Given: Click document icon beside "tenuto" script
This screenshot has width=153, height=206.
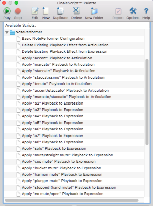Looking at the screenshot, I should (x=18, y=84).
